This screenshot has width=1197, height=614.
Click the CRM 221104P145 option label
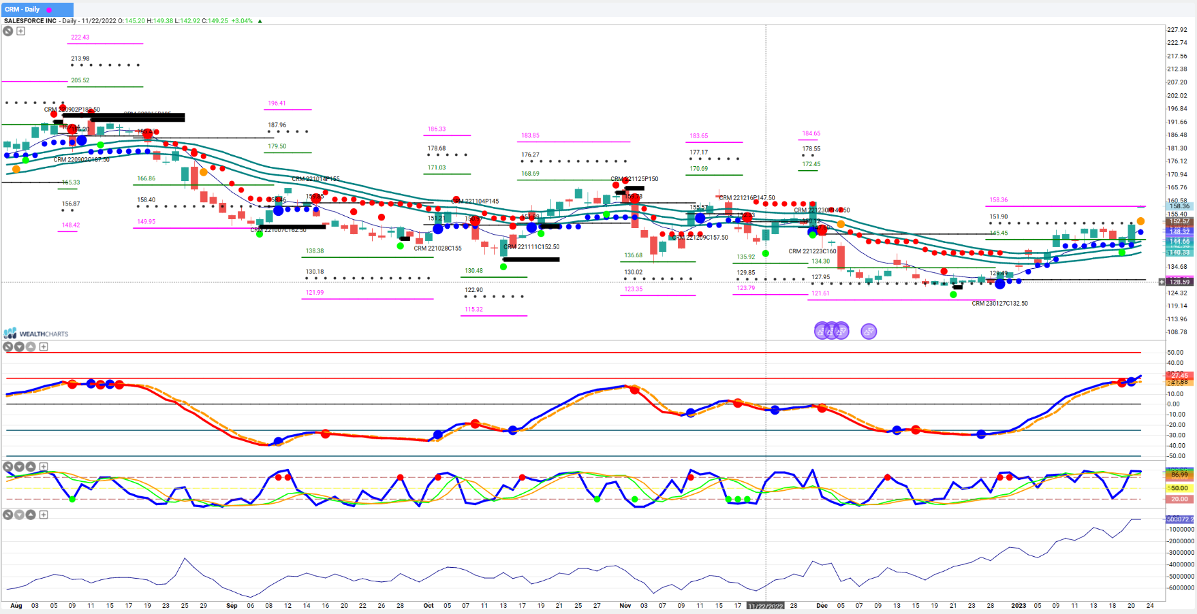click(476, 201)
